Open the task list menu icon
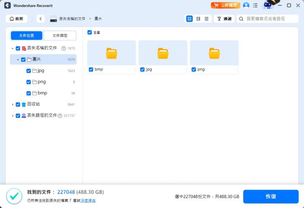The width and height of the screenshot is (304, 208). coord(255,5)
